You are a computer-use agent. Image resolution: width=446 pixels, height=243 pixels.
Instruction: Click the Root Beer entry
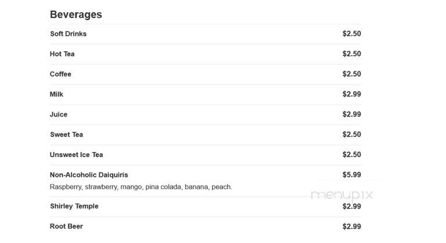[x=66, y=227]
